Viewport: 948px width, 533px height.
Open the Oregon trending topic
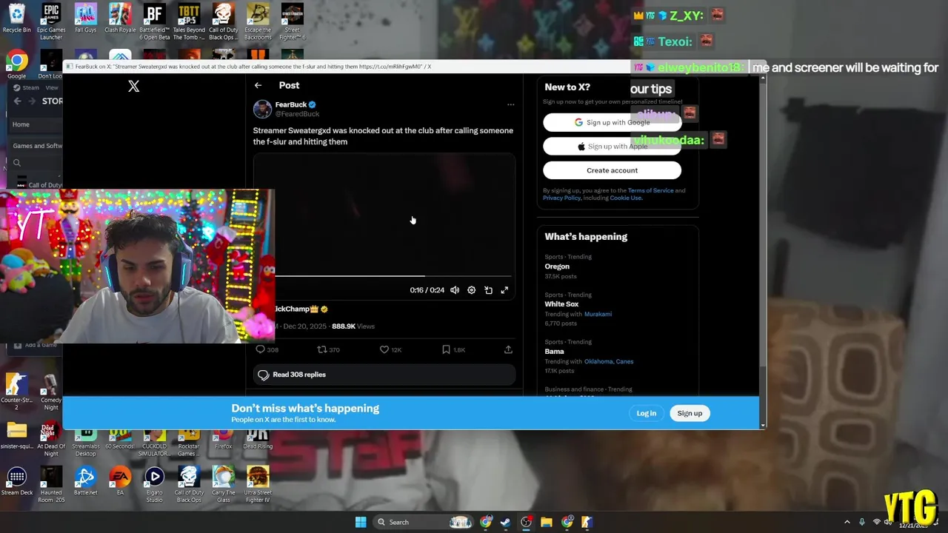557,266
